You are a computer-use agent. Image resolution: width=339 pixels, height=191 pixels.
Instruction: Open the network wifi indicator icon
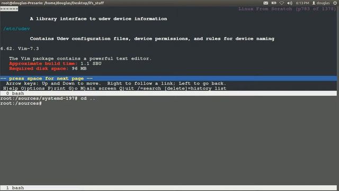point(281,3)
